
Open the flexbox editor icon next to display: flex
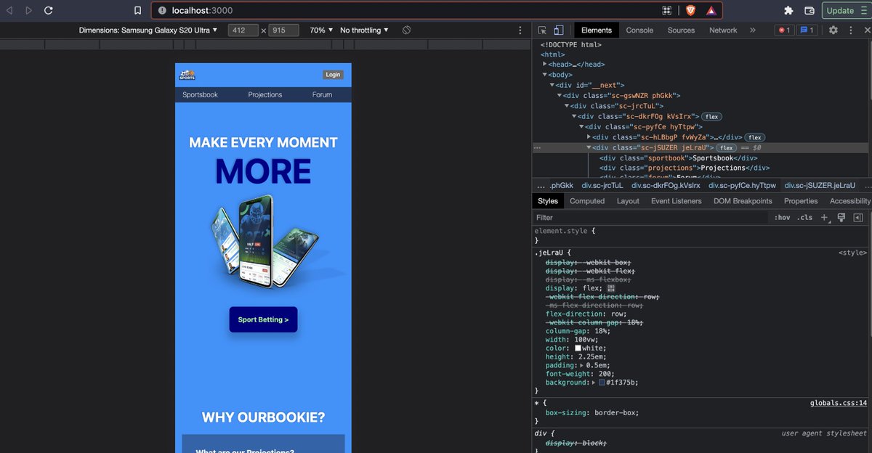coord(611,287)
